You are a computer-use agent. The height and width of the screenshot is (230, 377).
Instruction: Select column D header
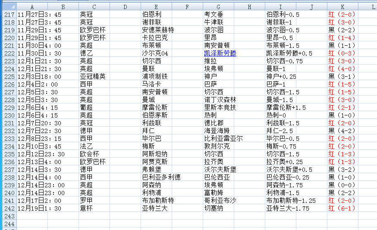(x=125, y=7)
